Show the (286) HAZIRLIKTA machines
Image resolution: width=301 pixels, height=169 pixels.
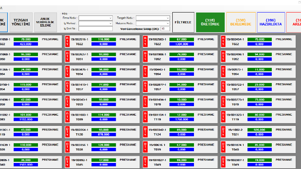click(271, 22)
